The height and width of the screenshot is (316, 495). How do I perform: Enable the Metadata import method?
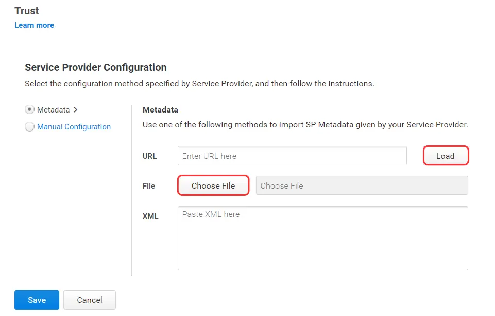coord(29,109)
